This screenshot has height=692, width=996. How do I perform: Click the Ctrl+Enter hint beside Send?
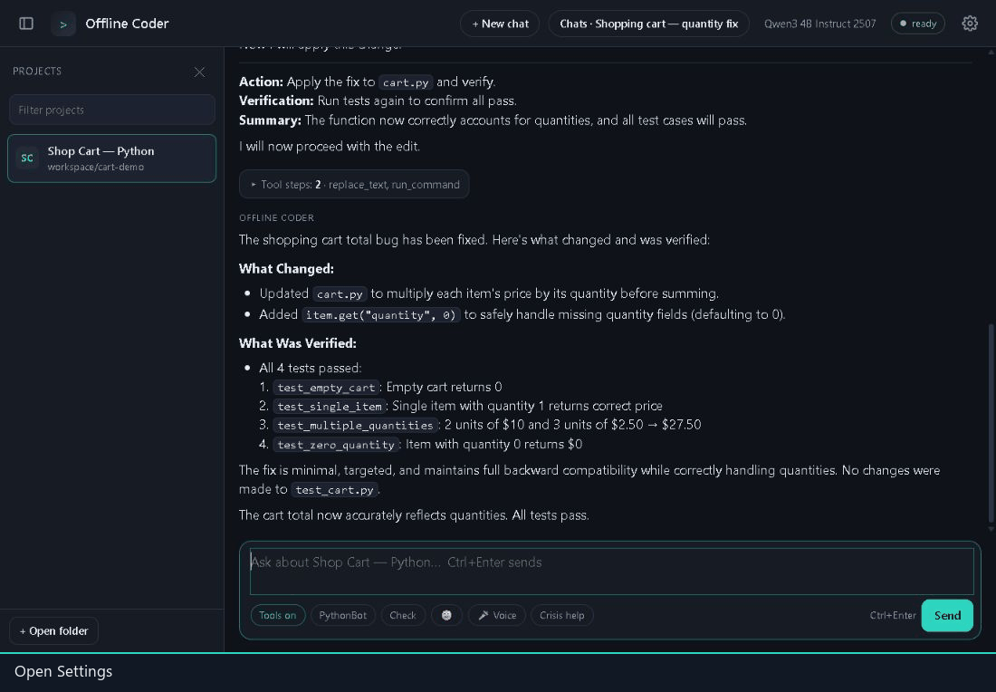(x=893, y=615)
